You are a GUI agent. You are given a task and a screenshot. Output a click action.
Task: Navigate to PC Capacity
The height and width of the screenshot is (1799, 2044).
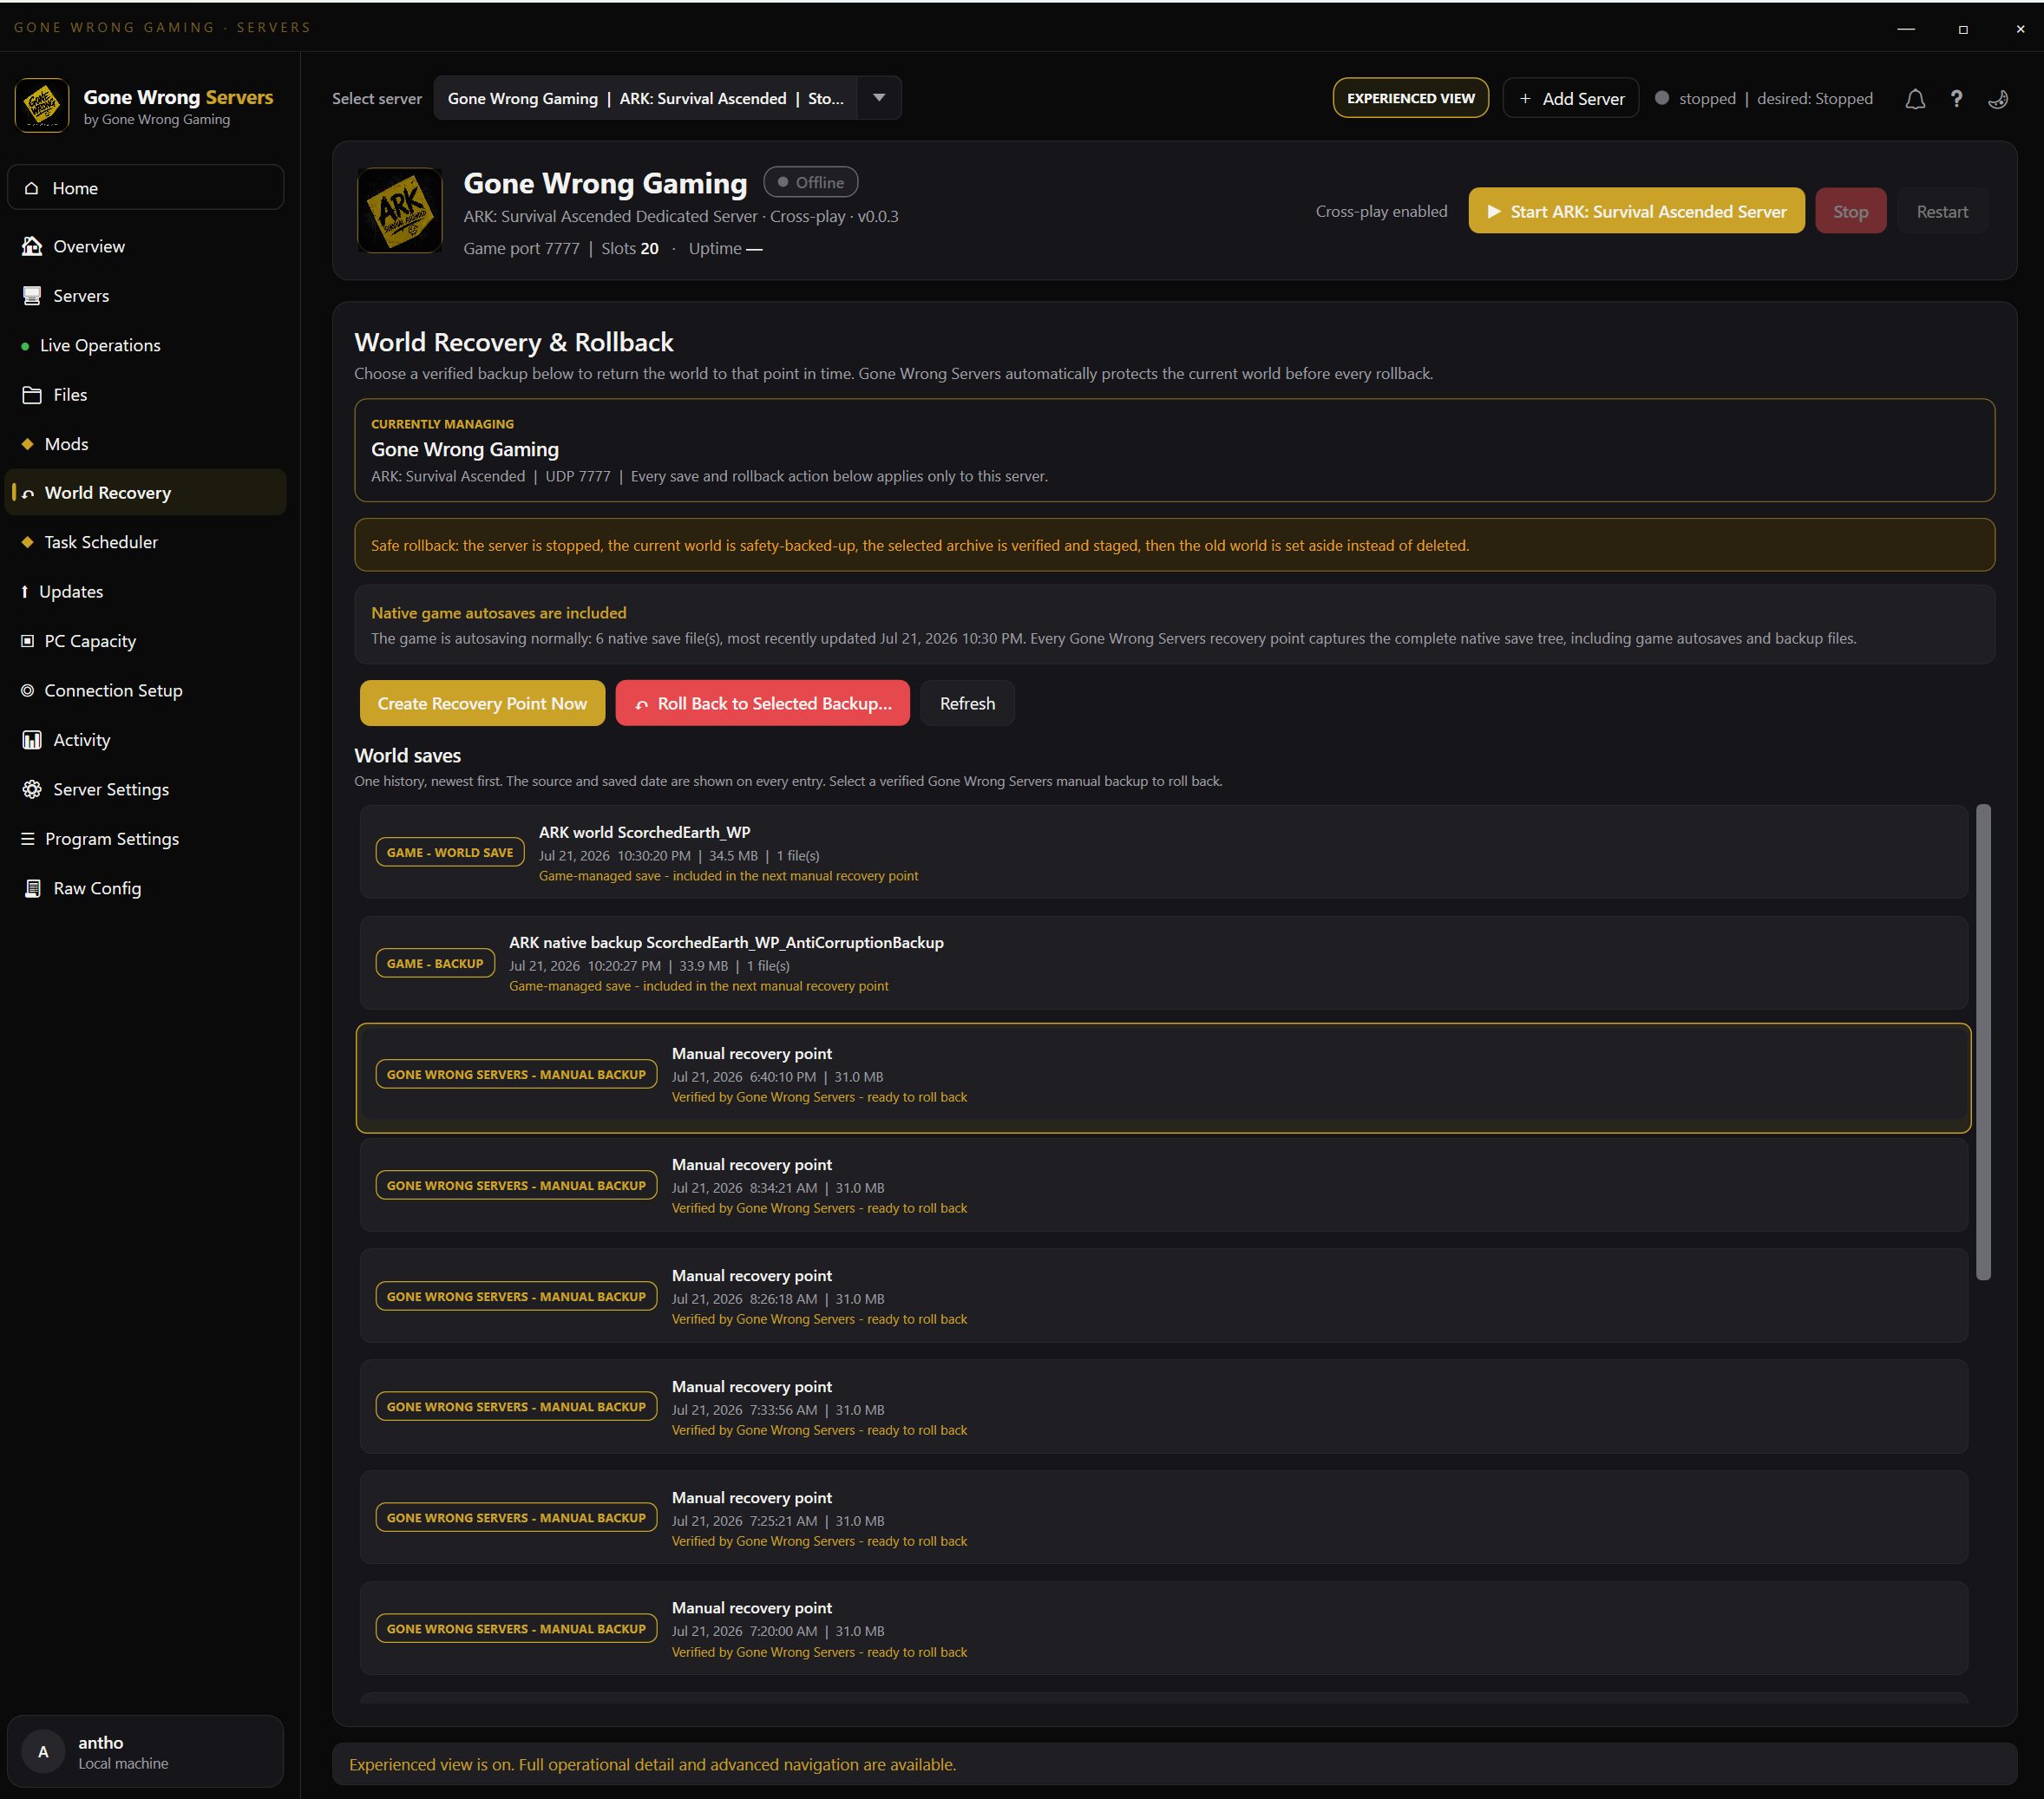tap(146, 641)
